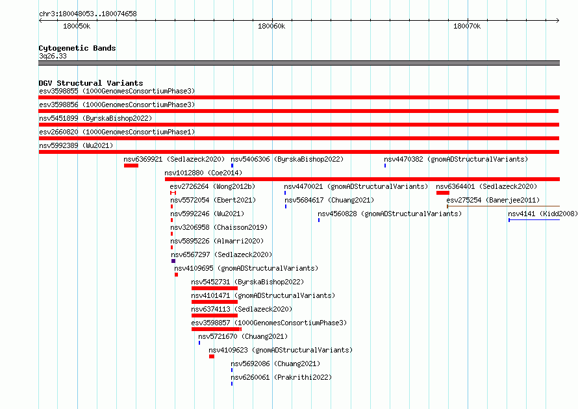Open nsv4109623 (gnomADStructuralVariants) label

[281, 350]
